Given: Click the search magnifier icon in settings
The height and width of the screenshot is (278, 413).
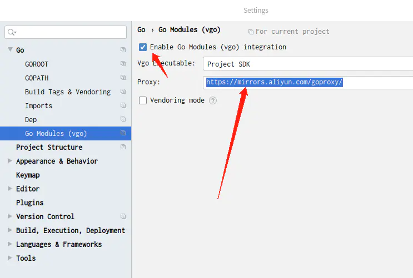Looking at the screenshot, I should click(12, 32).
